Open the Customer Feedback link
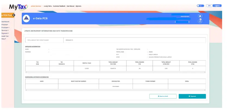 click(x=59, y=6)
